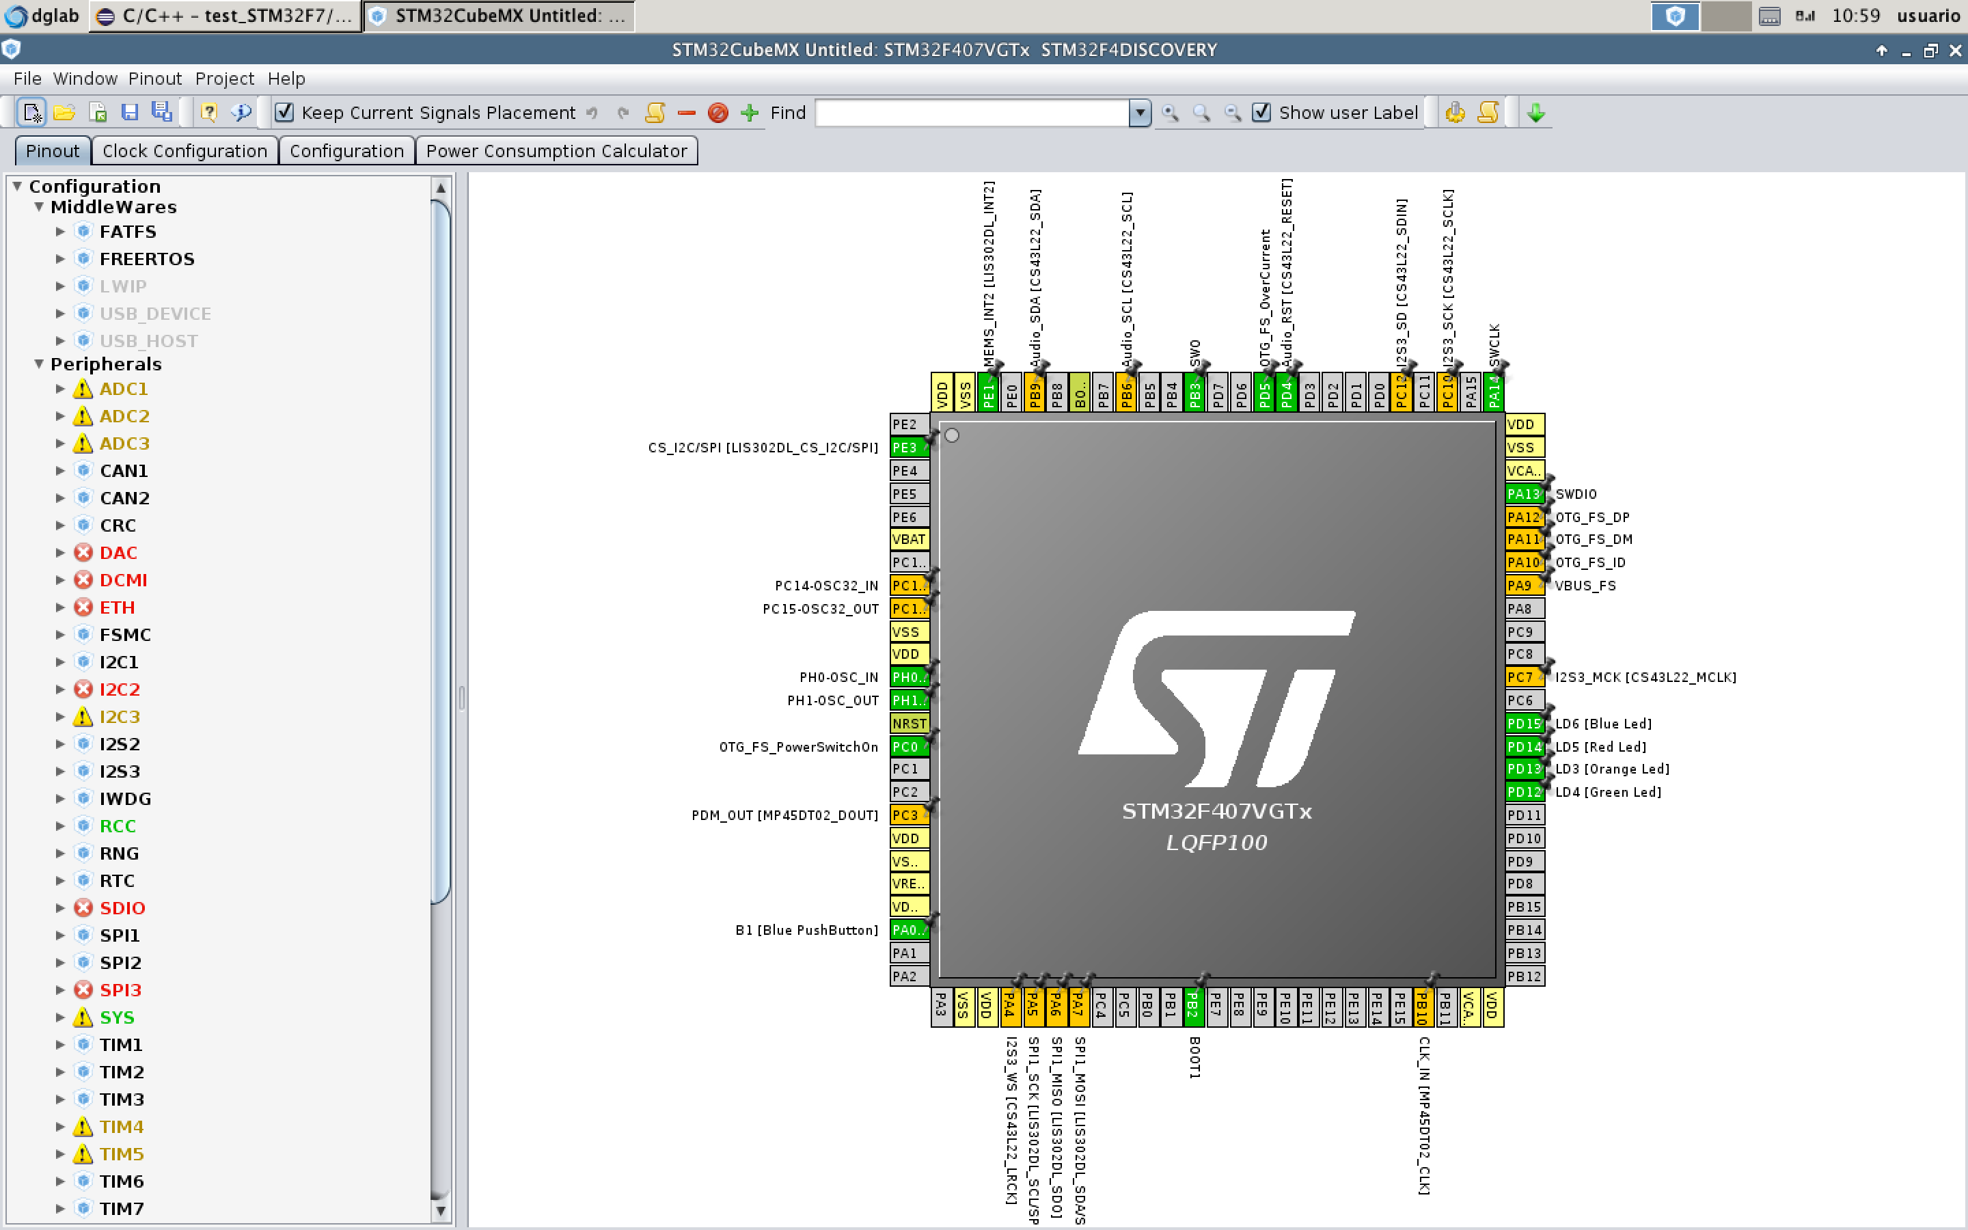Viewport: 1968px width, 1230px height.
Task: Click the red circle disable modes icon
Action: pos(718,112)
